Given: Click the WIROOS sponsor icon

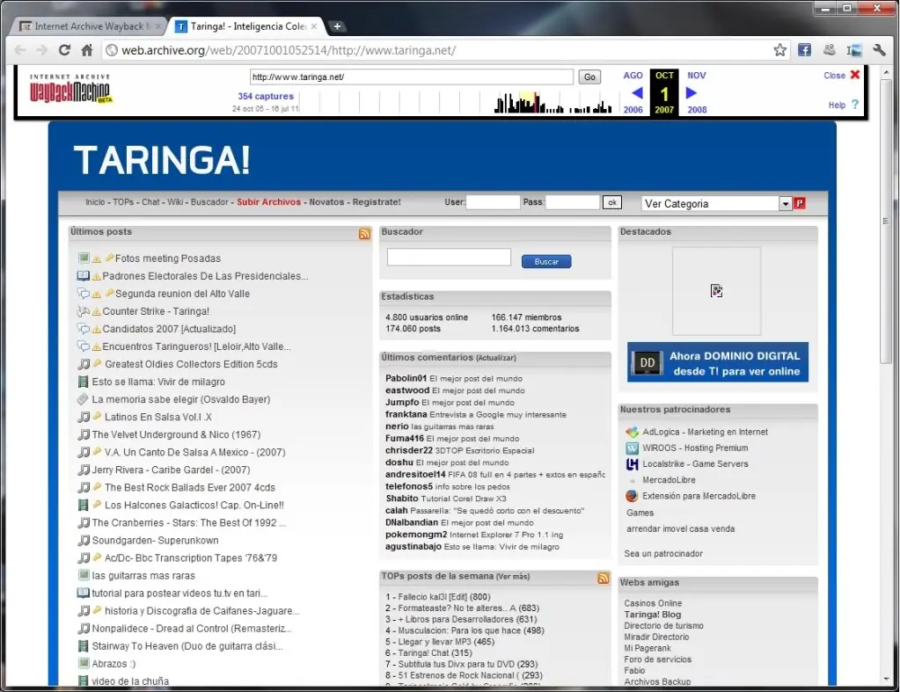Looking at the screenshot, I should [632, 448].
